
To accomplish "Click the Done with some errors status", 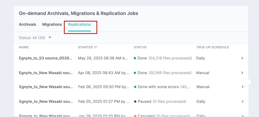I will (x=162, y=87).
